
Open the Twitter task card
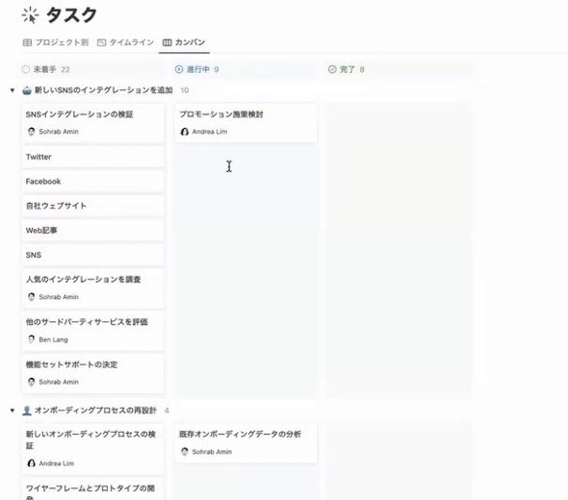(x=93, y=157)
